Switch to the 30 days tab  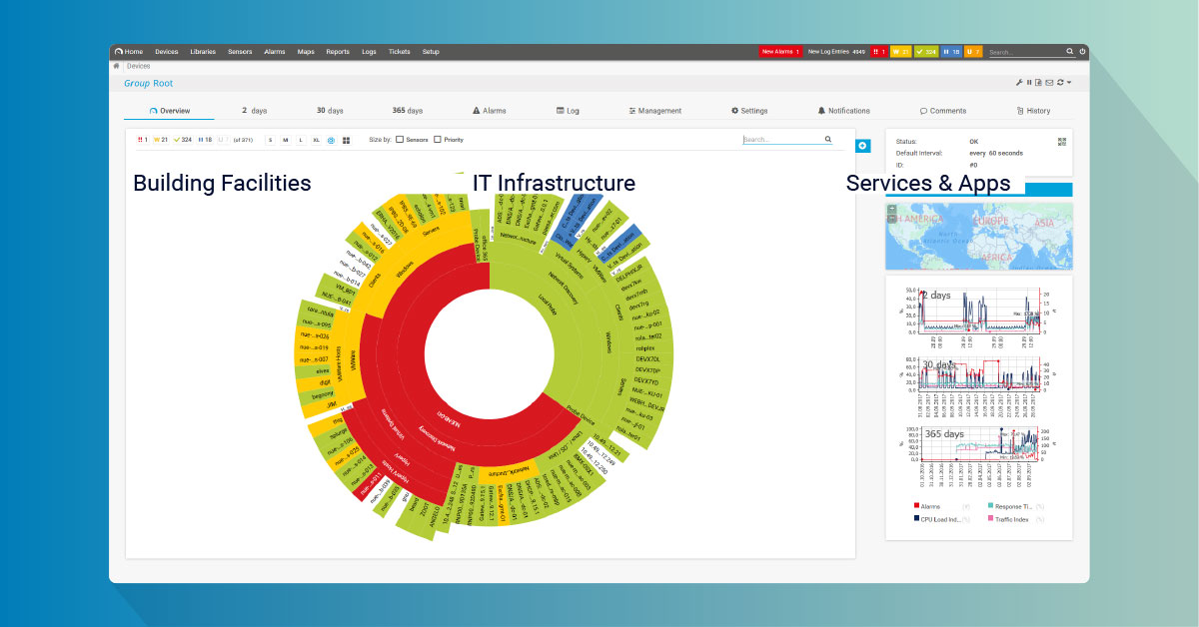[x=330, y=111]
